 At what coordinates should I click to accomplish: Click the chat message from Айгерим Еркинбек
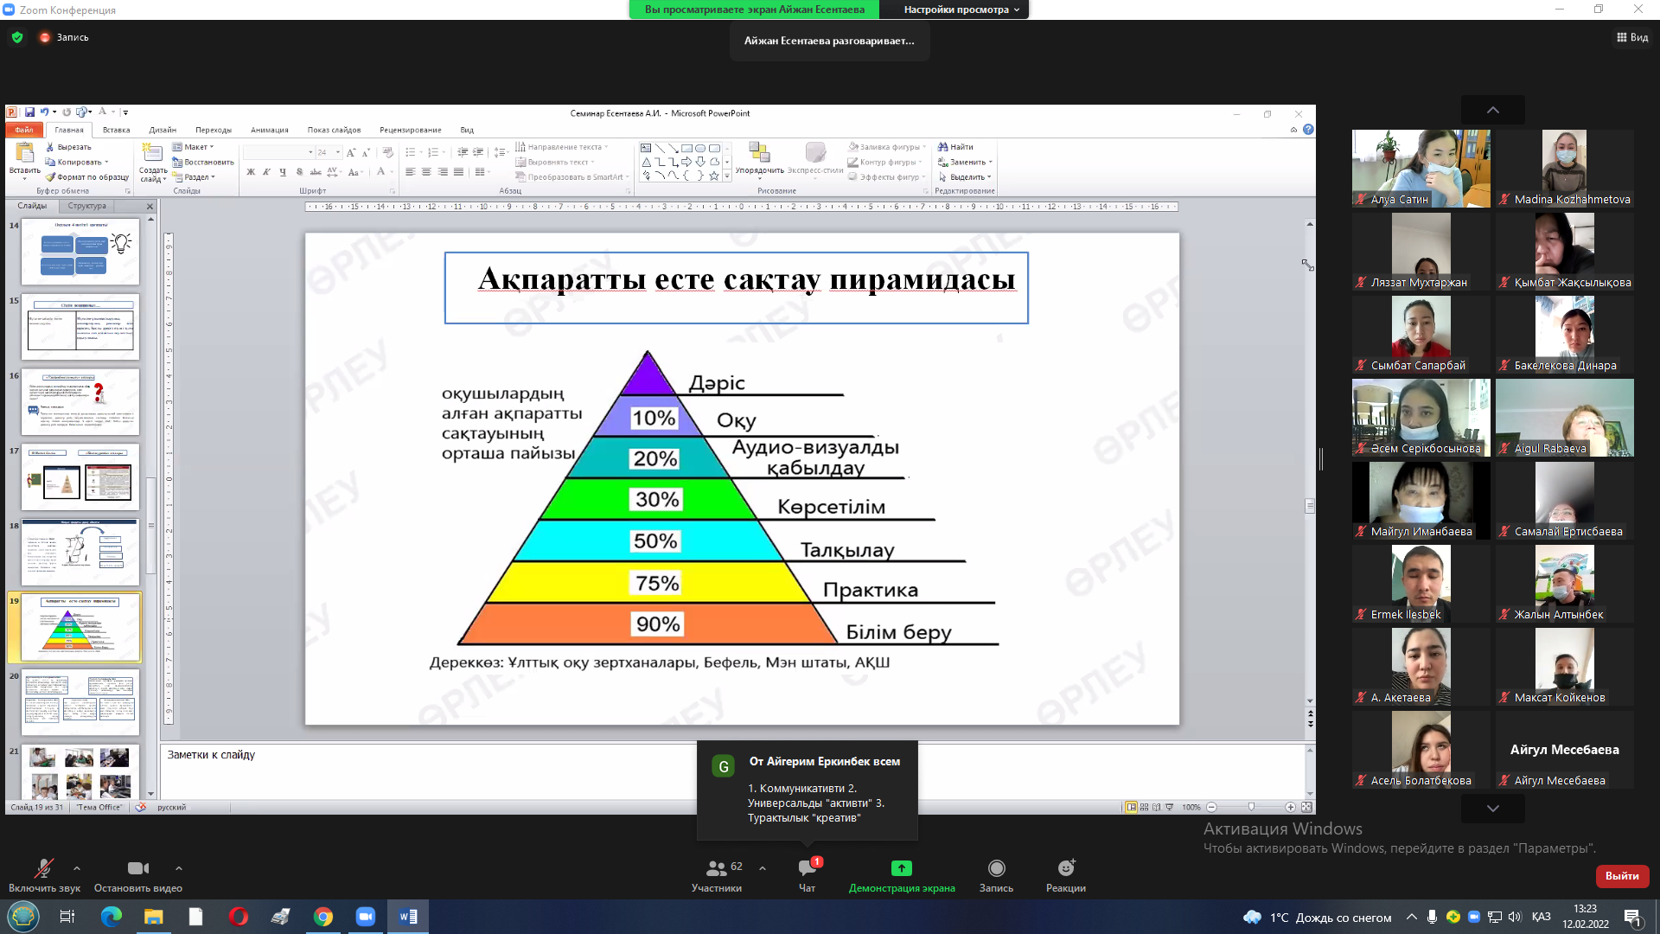tap(807, 791)
